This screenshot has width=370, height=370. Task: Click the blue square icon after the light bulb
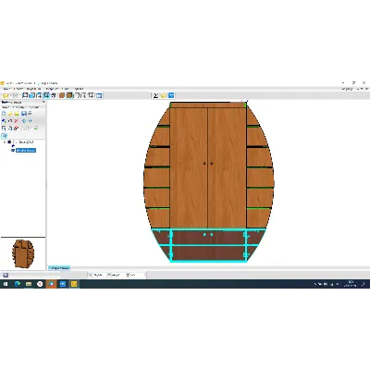(171, 95)
